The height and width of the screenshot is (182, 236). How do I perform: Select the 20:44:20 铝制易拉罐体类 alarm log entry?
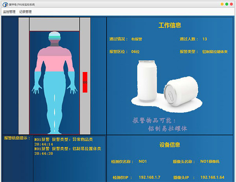tap(68, 151)
